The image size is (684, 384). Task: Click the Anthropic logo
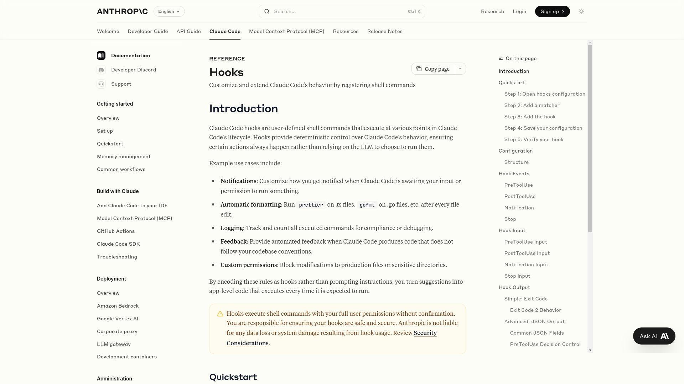122,11
